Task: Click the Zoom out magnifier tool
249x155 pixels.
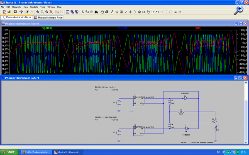Action: pos(46,12)
